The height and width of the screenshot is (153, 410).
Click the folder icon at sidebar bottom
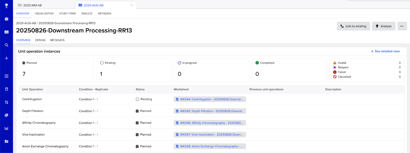point(6,141)
